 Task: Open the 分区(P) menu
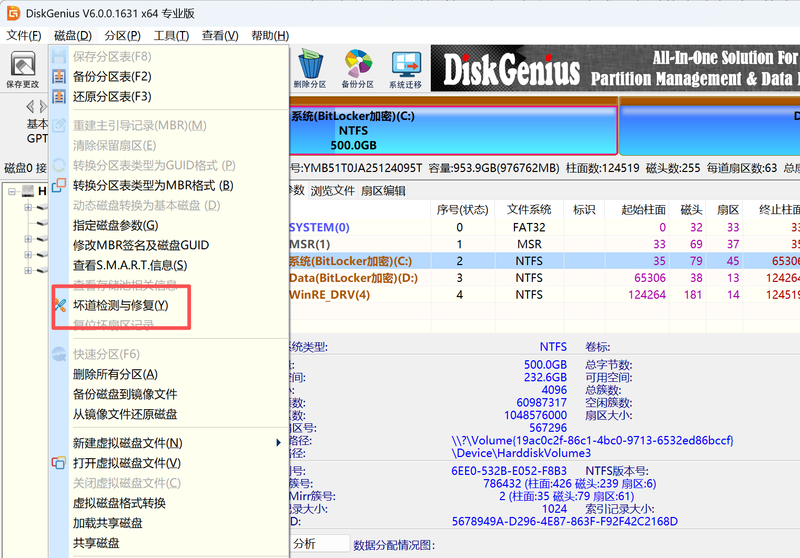click(x=123, y=35)
